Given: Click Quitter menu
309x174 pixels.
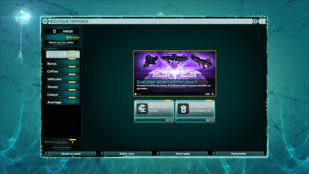Looking at the screenshot, I should 127,153.
